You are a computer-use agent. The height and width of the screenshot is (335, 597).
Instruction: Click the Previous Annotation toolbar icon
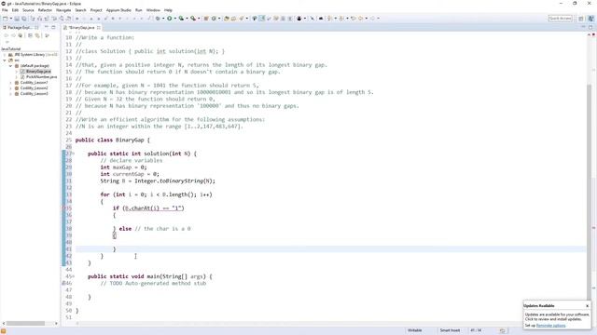coord(341,19)
